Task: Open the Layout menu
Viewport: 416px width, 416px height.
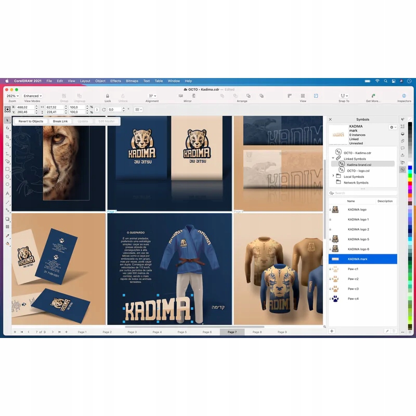Action: point(85,81)
